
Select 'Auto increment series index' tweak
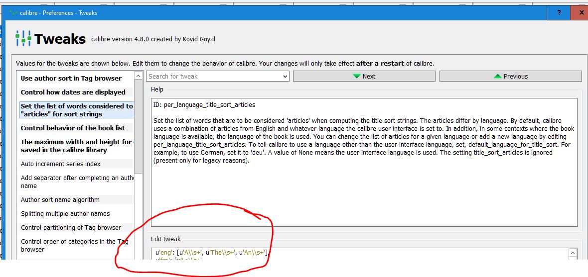(x=77, y=164)
